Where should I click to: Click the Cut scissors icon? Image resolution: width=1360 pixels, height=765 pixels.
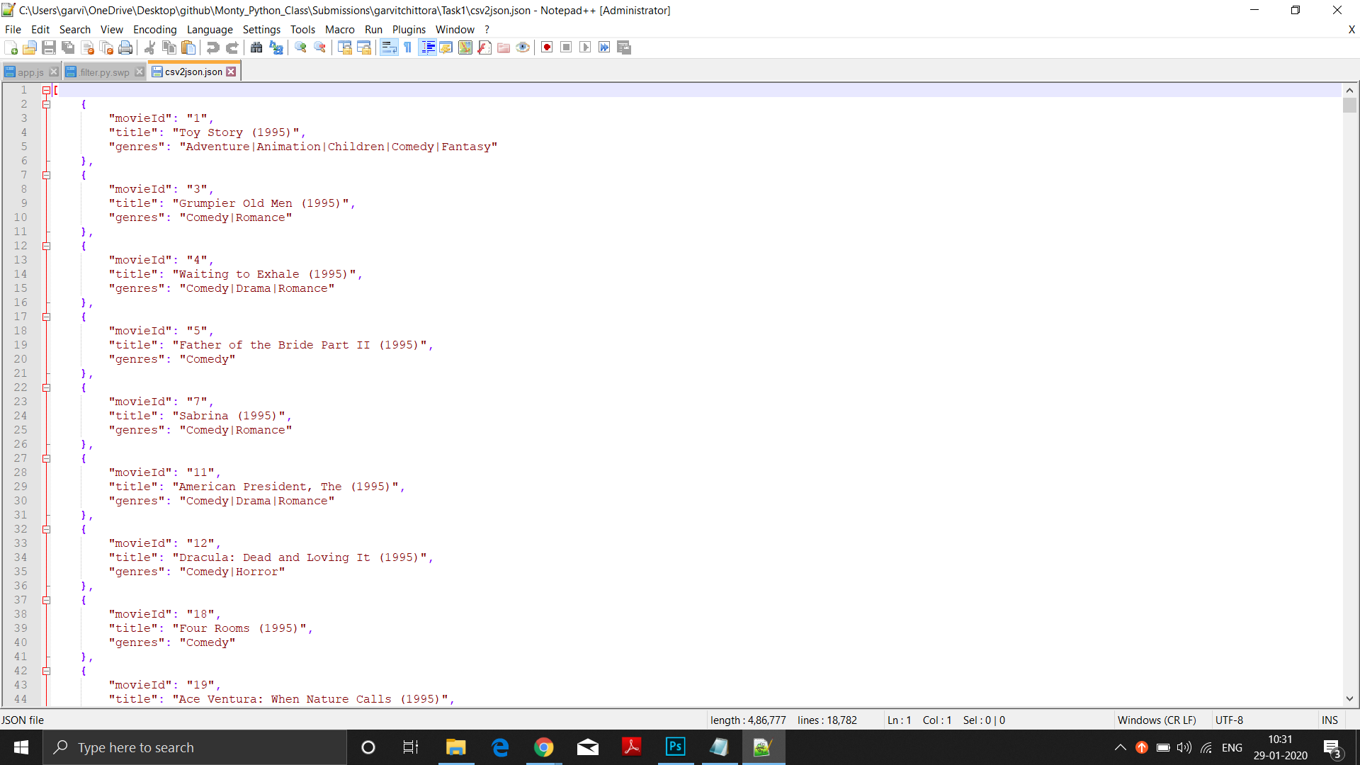click(149, 47)
